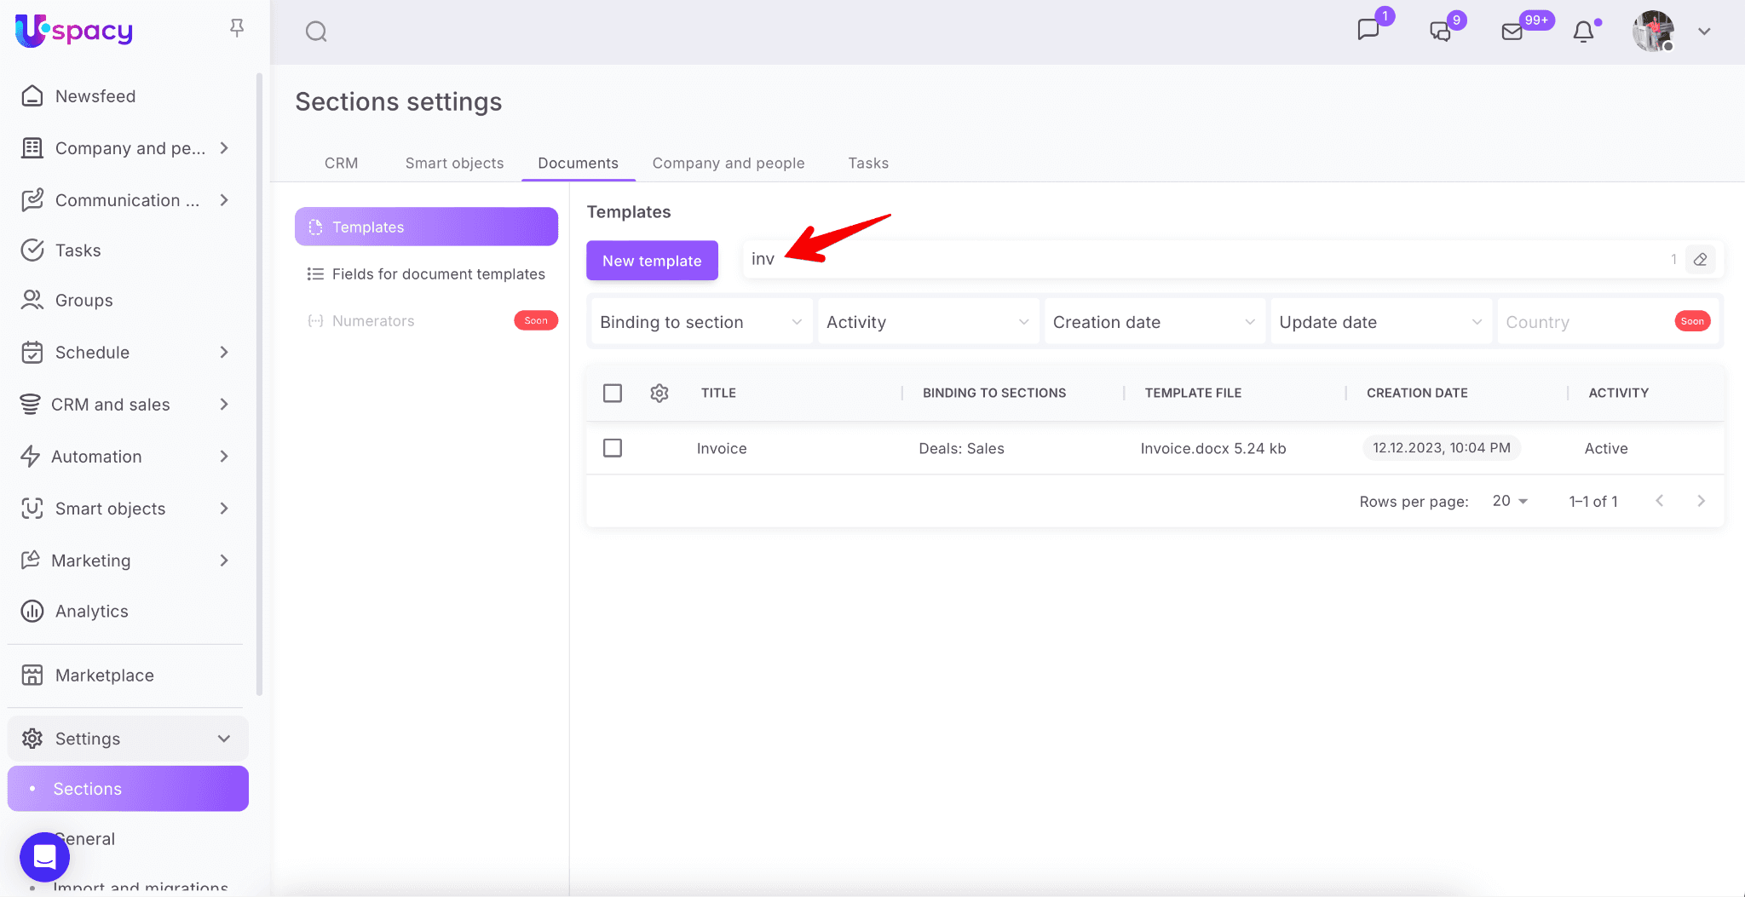Click the search magnifier icon in top bar
1745x897 pixels.
(x=316, y=32)
